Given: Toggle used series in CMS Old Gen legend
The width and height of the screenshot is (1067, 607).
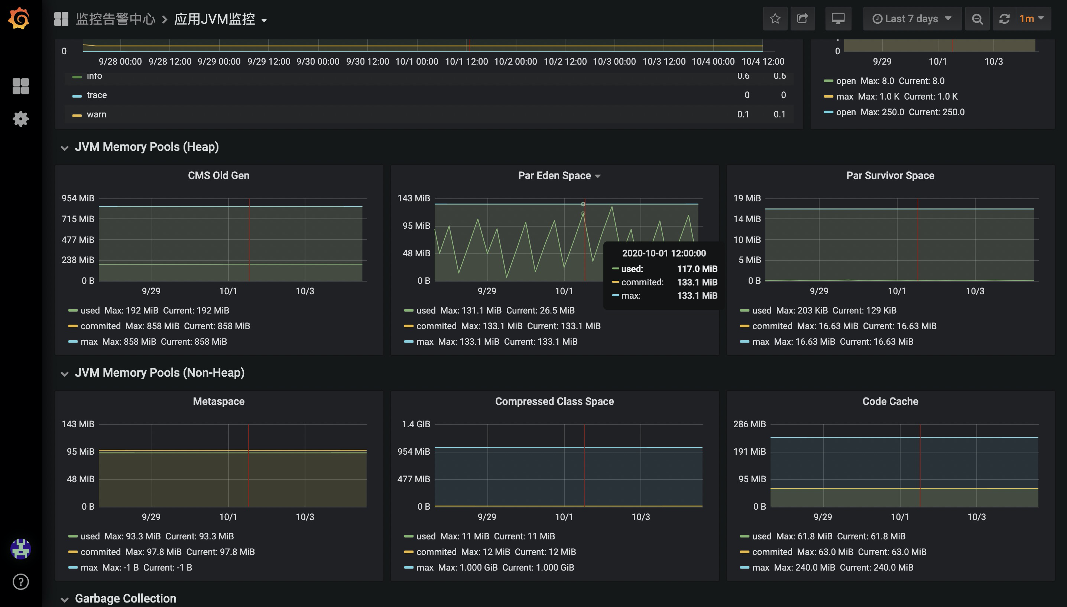Looking at the screenshot, I should pos(90,310).
